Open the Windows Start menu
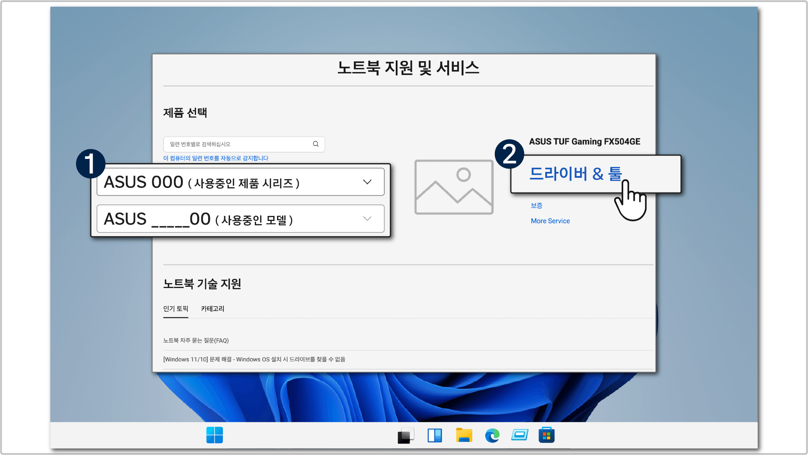 (x=214, y=435)
